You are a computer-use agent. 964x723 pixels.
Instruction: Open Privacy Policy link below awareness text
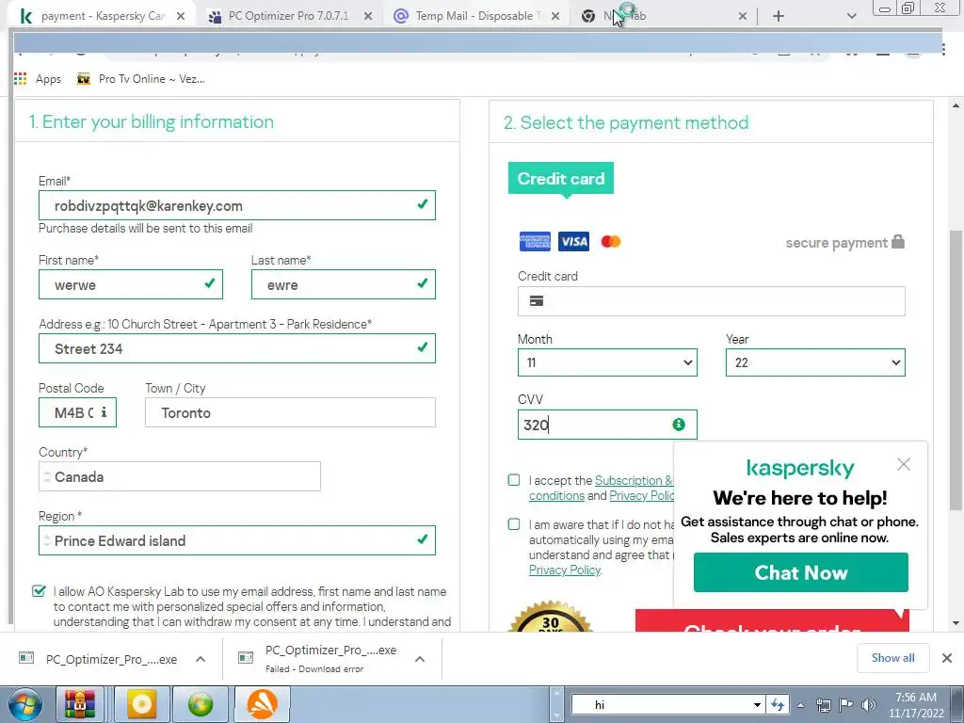click(565, 570)
